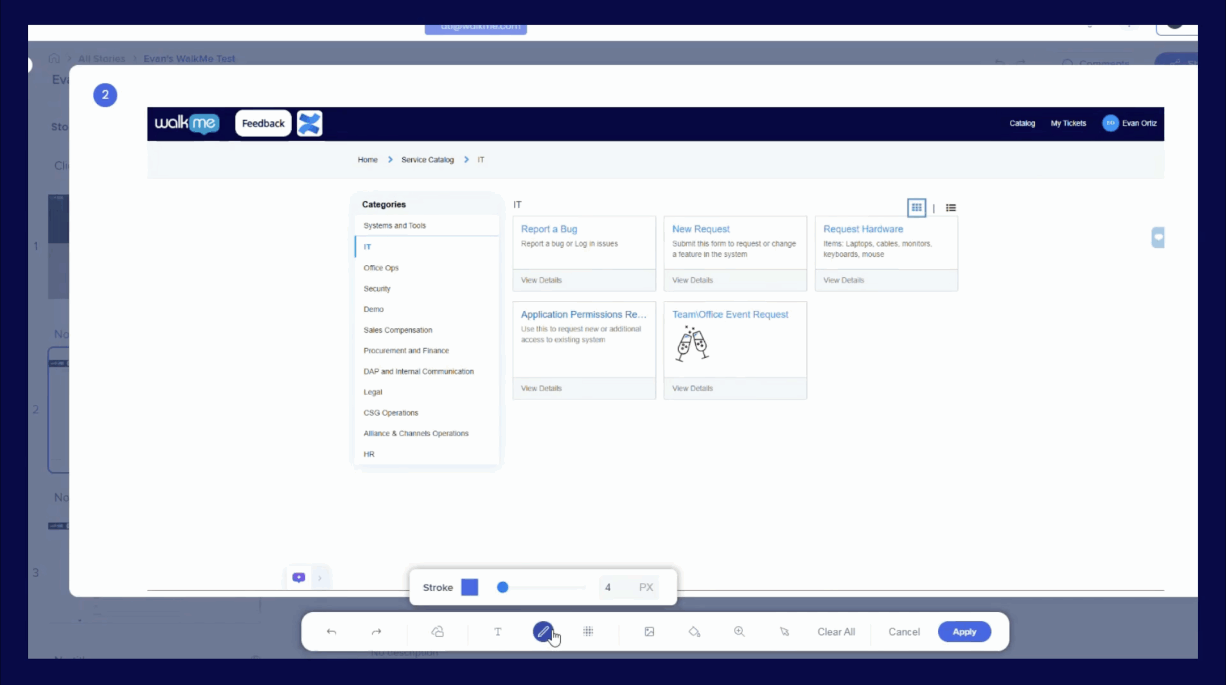The image size is (1226, 685).
Task: Click the insert image icon
Action: (649, 632)
